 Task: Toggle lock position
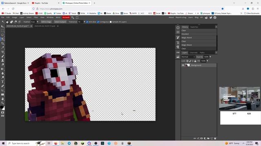(192, 61)
